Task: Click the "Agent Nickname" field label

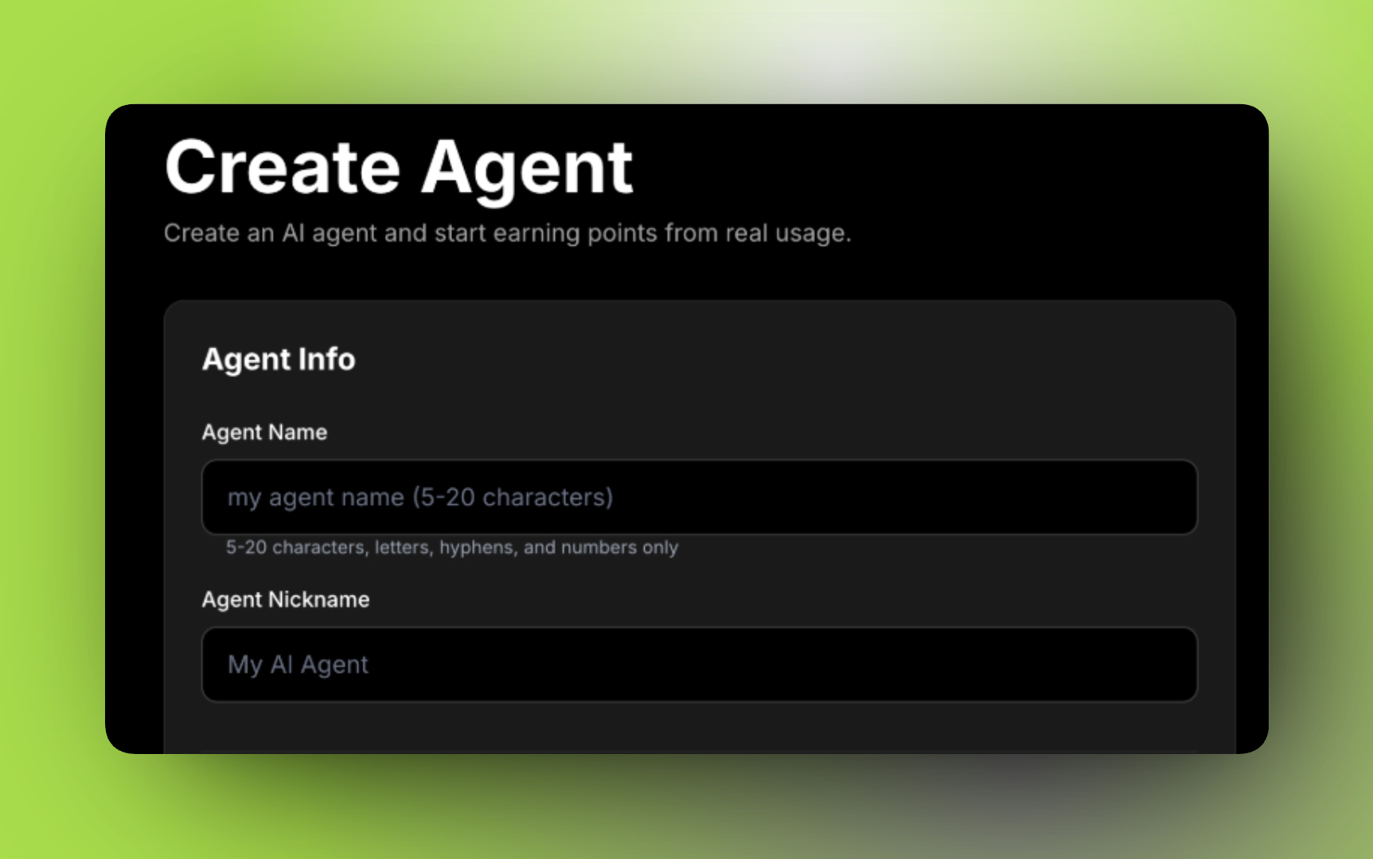Action: click(x=285, y=599)
